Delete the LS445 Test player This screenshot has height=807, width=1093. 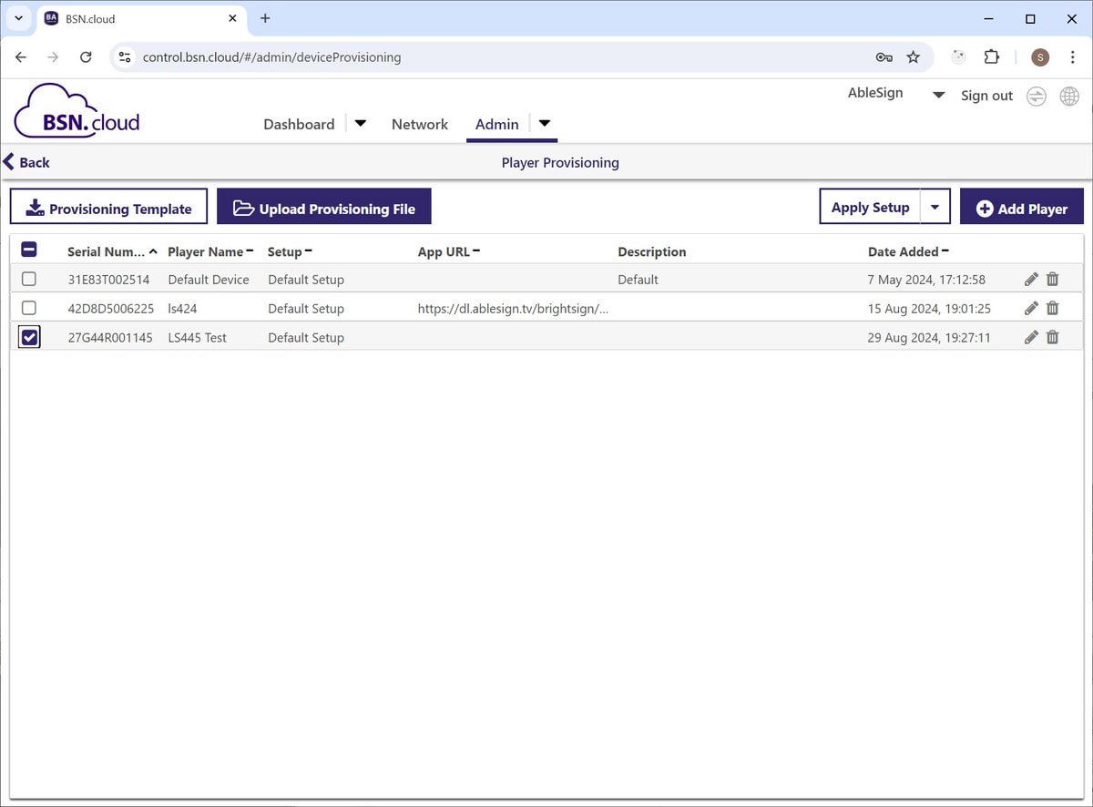[x=1052, y=337]
